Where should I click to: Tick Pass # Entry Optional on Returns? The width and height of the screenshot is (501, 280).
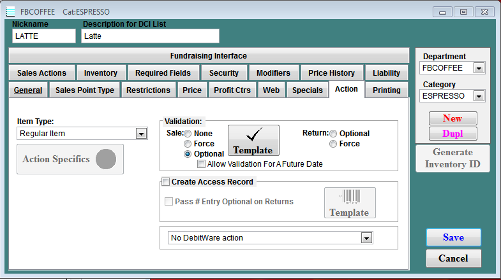[168, 201]
